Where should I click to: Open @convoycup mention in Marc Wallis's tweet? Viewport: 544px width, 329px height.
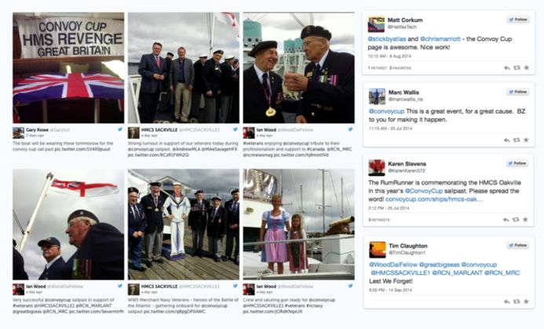pos(386,111)
